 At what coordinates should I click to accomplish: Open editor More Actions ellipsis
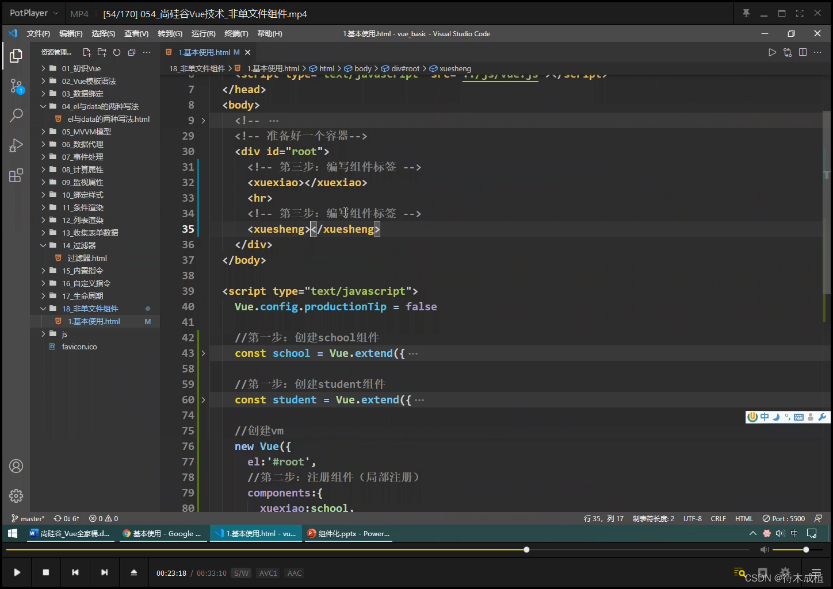(817, 52)
